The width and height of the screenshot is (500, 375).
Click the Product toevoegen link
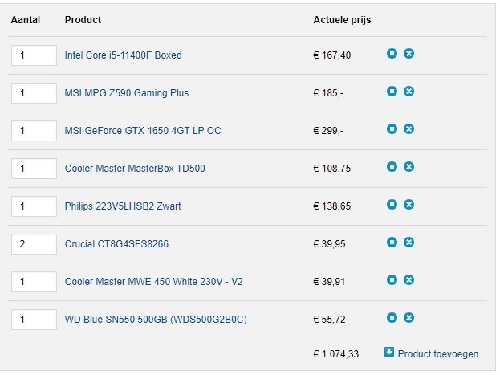(437, 353)
